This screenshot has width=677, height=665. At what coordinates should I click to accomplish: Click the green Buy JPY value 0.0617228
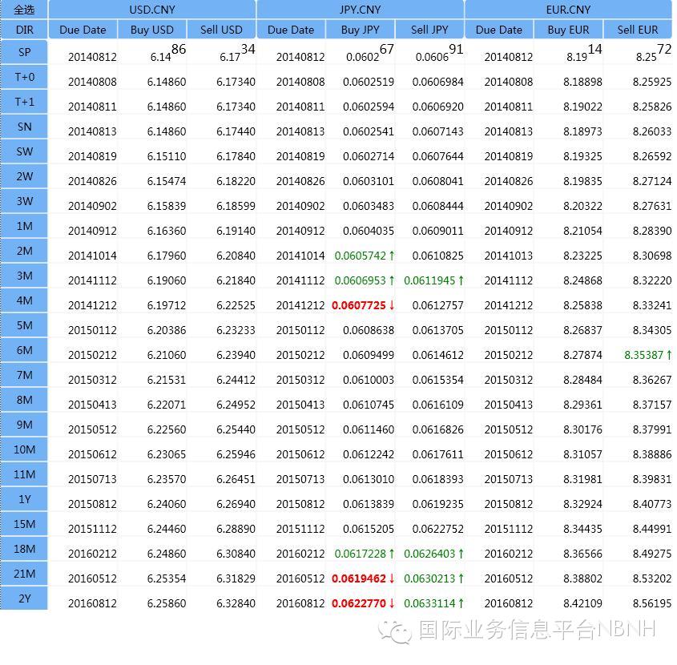(361, 554)
